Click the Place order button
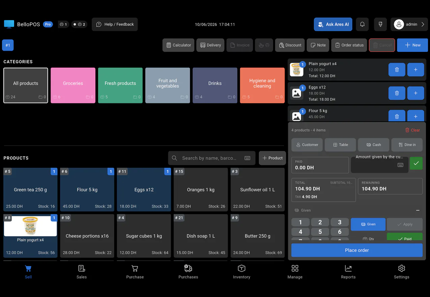Viewport: 430px width, 297px height. point(357,250)
